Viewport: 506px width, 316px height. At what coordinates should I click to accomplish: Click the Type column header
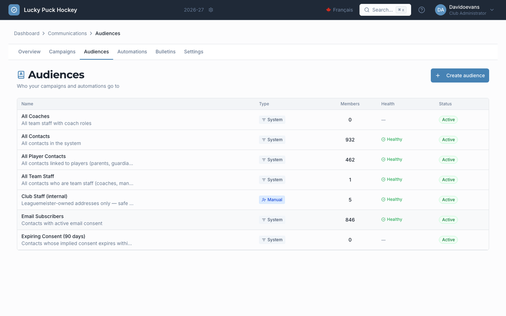point(264,104)
